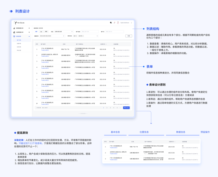Click the 营销数据分析 chart icon in sidebar

(x=14, y=28)
